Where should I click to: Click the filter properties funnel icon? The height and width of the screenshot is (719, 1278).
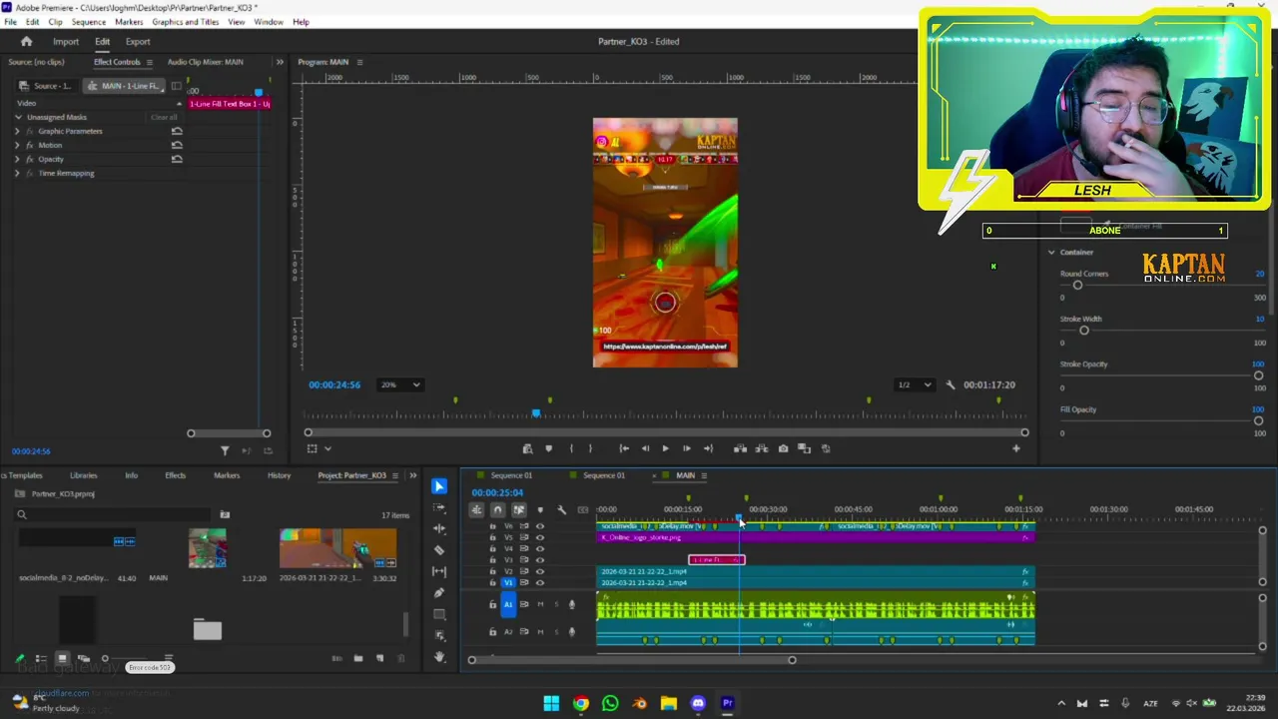225,451
